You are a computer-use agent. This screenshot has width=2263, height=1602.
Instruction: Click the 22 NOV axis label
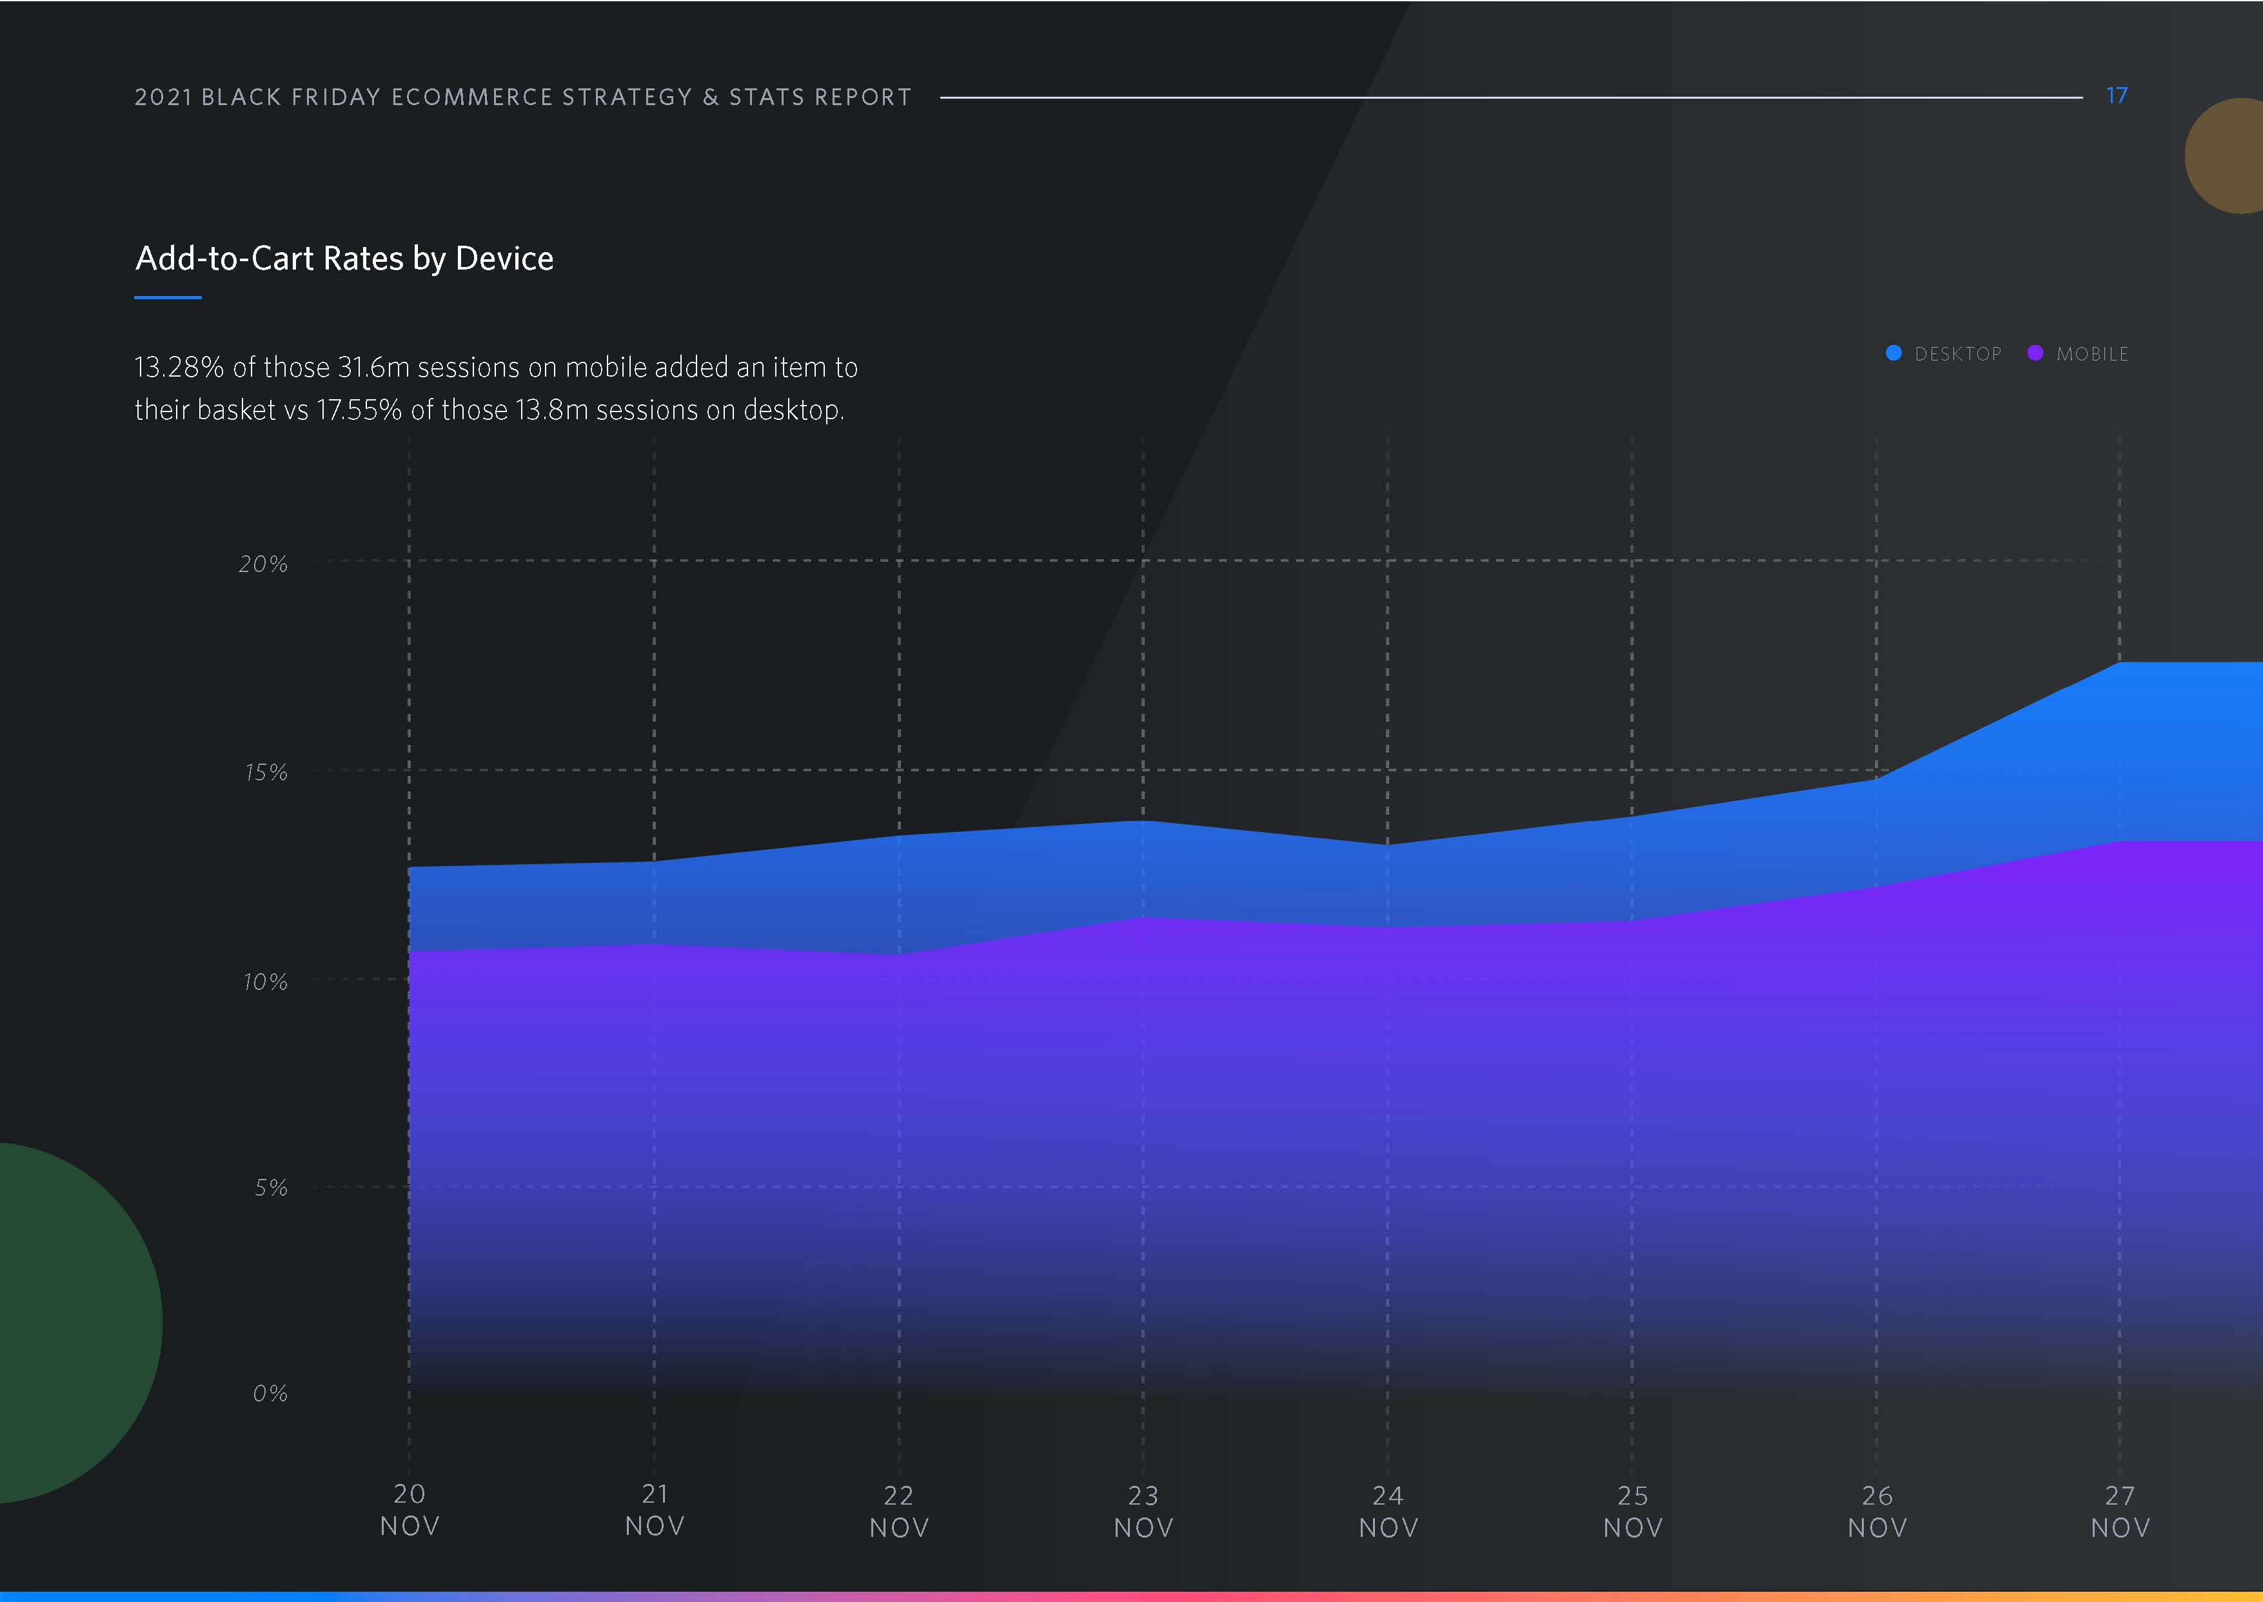(x=899, y=1511)
